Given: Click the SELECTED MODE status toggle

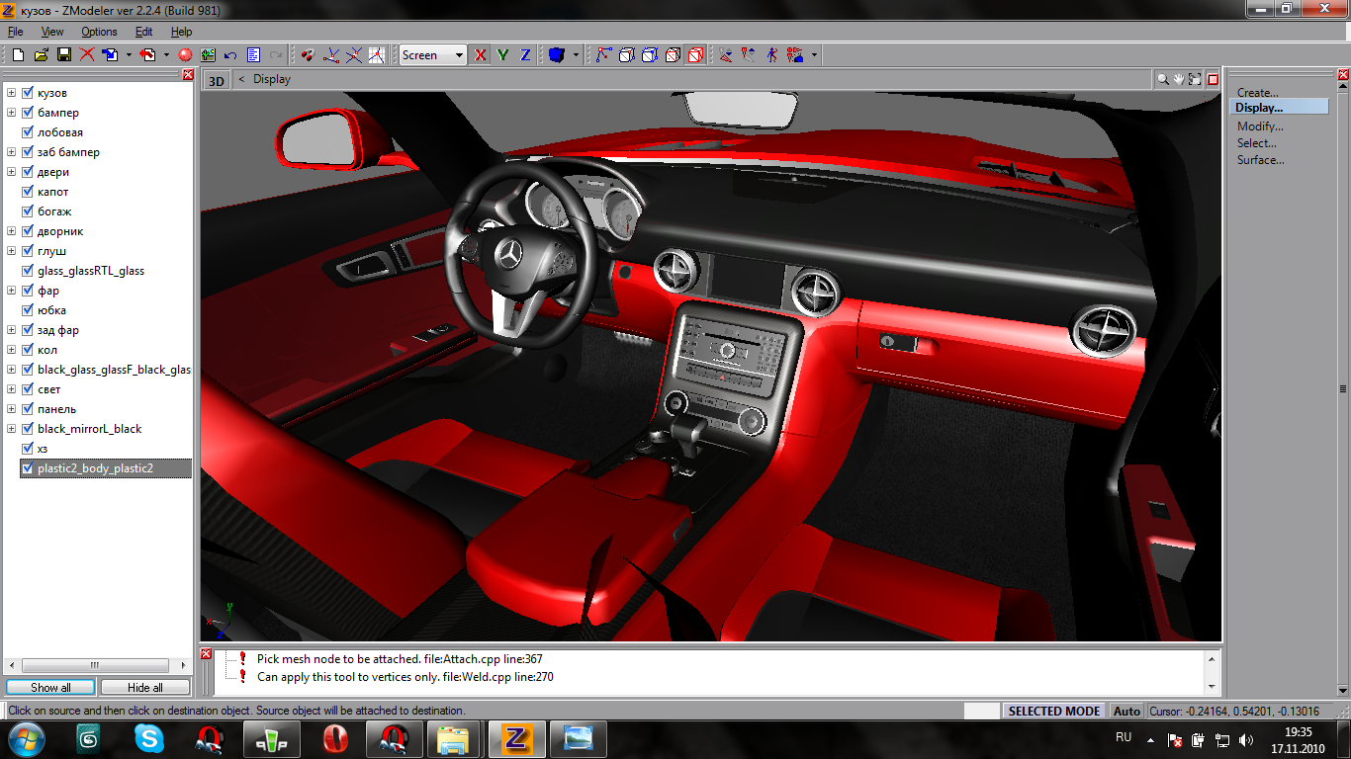Looking at the screenshot, I should tap(1054, 711).
